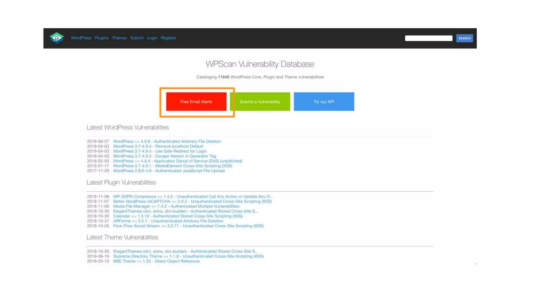
Task: Open the WordPress nav menu item
Action: 81,38
